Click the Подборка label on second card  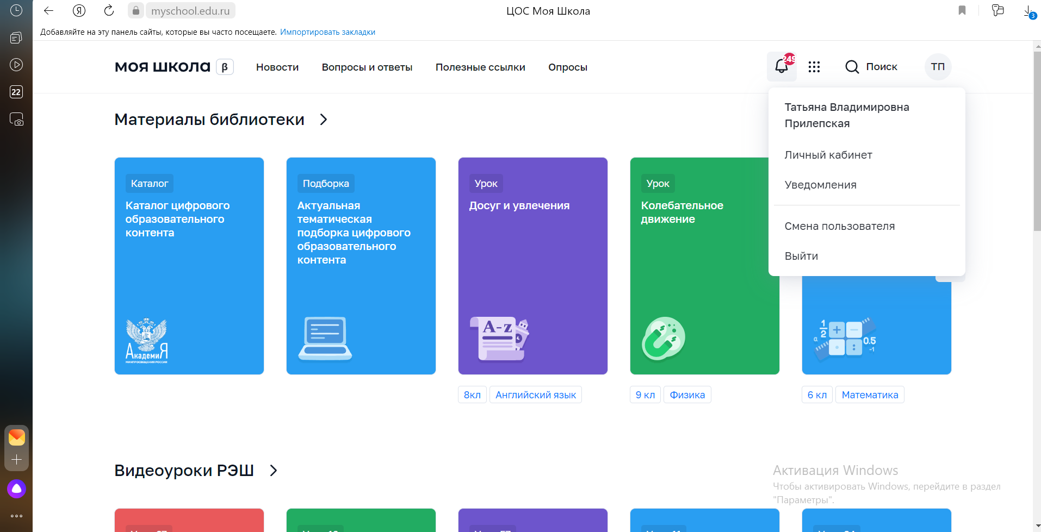326,184
